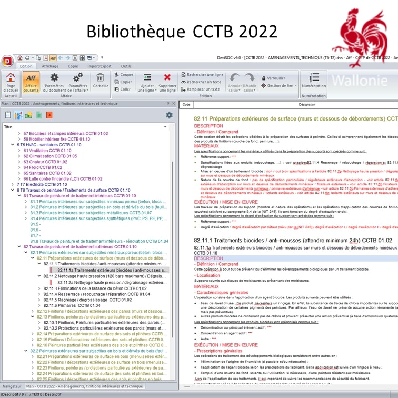Screen dimensions: 398x398
Task: Select the Affaire courante button
Action: 31,82
